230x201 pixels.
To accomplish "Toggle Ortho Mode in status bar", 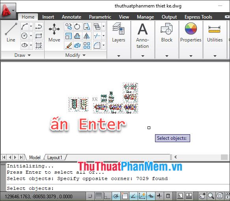I will [107, 196].
